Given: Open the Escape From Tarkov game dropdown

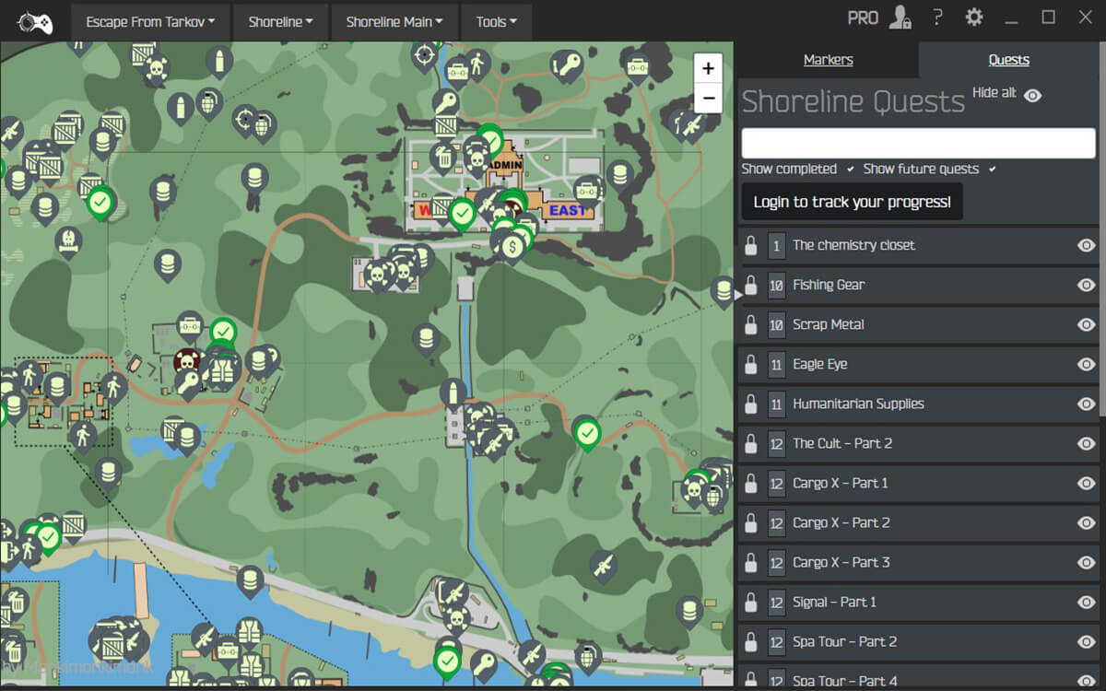Looking at the screenshot, I should tap(151, 21).
